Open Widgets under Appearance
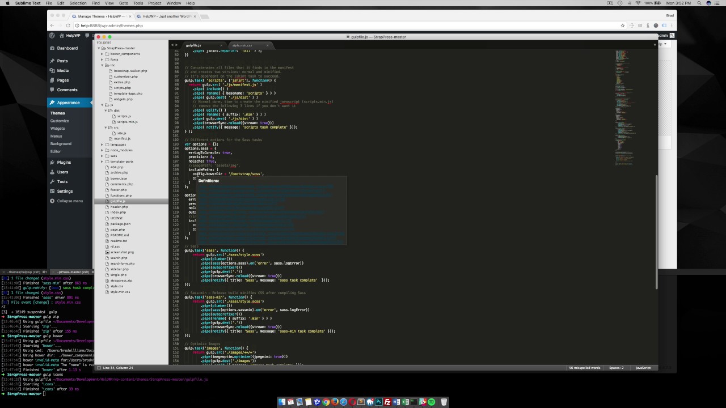 point(57,128)
